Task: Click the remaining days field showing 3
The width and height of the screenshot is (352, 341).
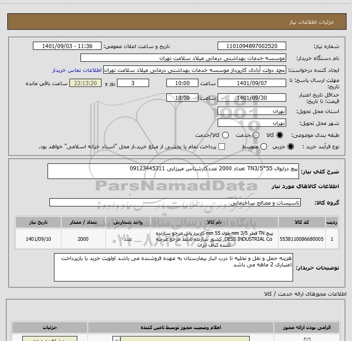Action: [133, 83]
